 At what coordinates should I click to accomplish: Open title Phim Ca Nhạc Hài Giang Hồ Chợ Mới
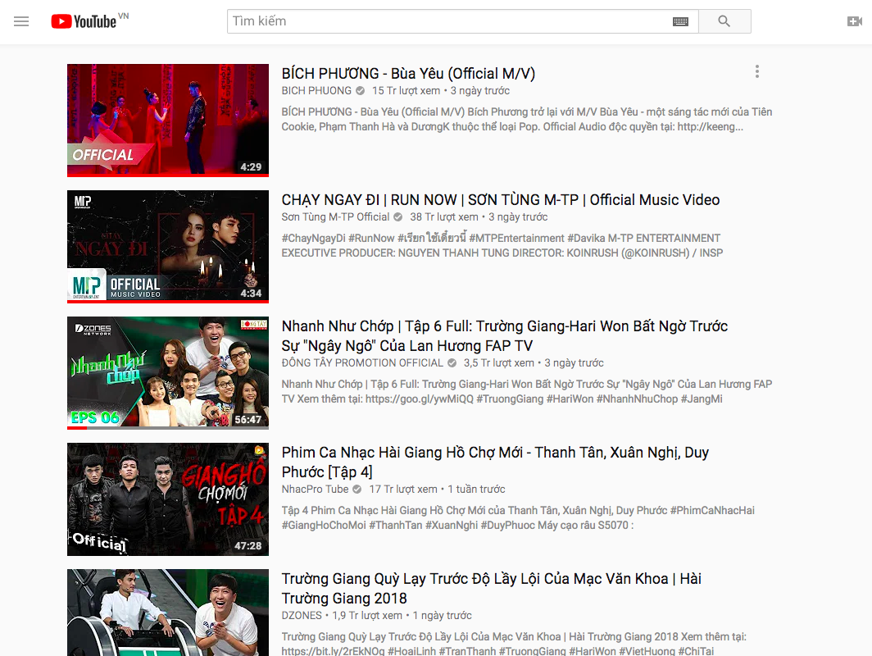[x=495, y=462]
